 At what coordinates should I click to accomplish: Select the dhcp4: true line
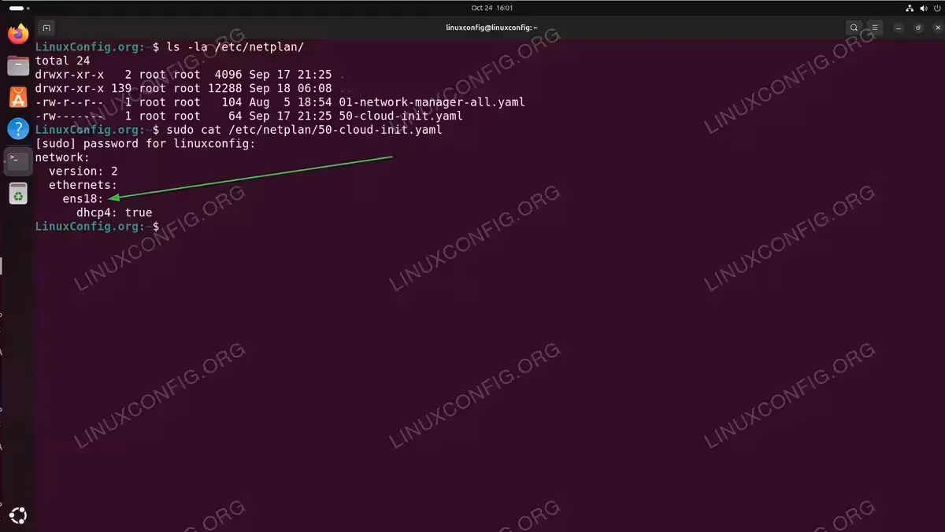click(114, 212)
